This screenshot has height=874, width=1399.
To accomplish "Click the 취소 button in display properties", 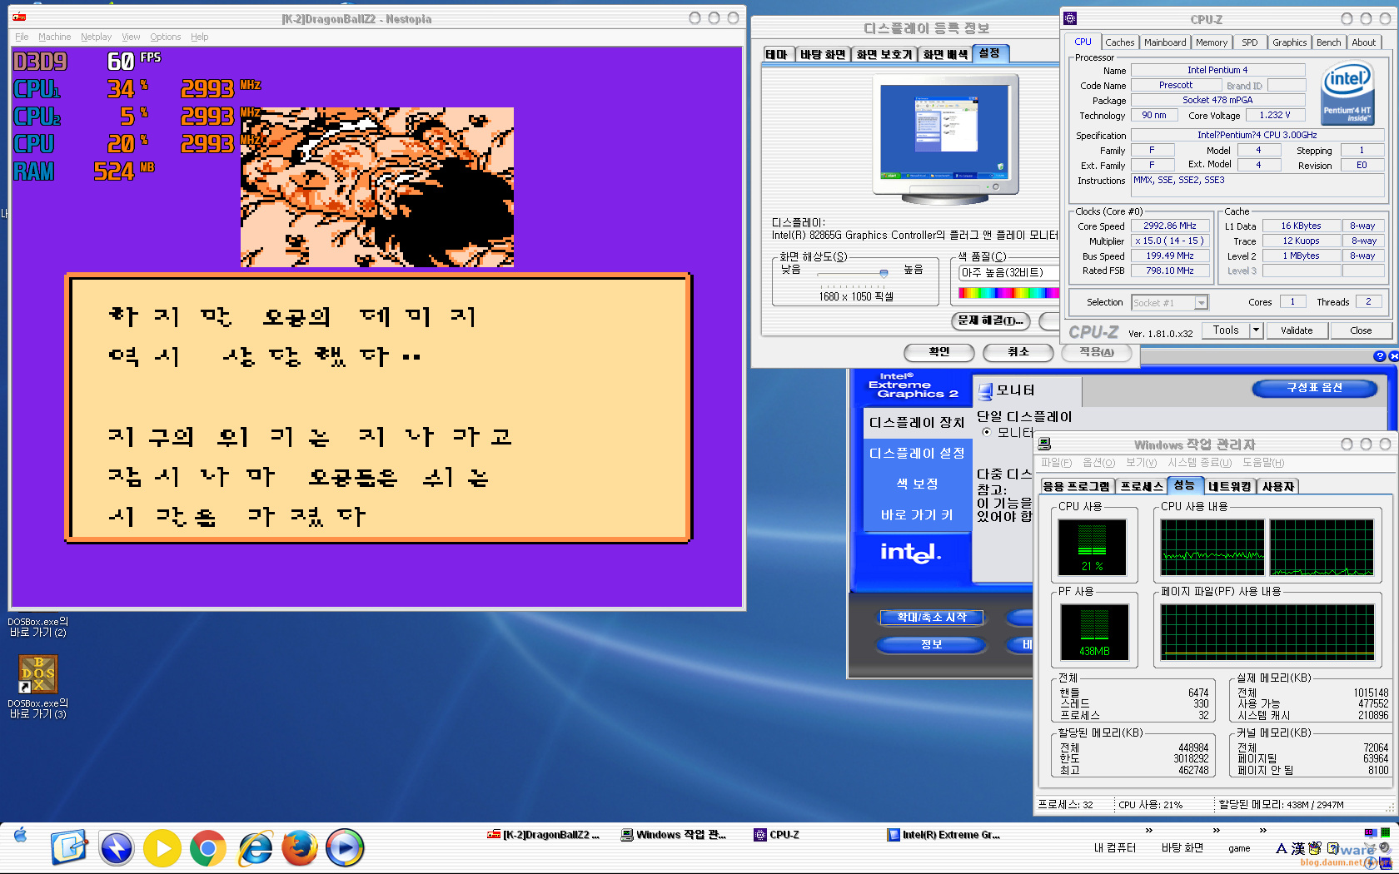I will pos(1018,352).
